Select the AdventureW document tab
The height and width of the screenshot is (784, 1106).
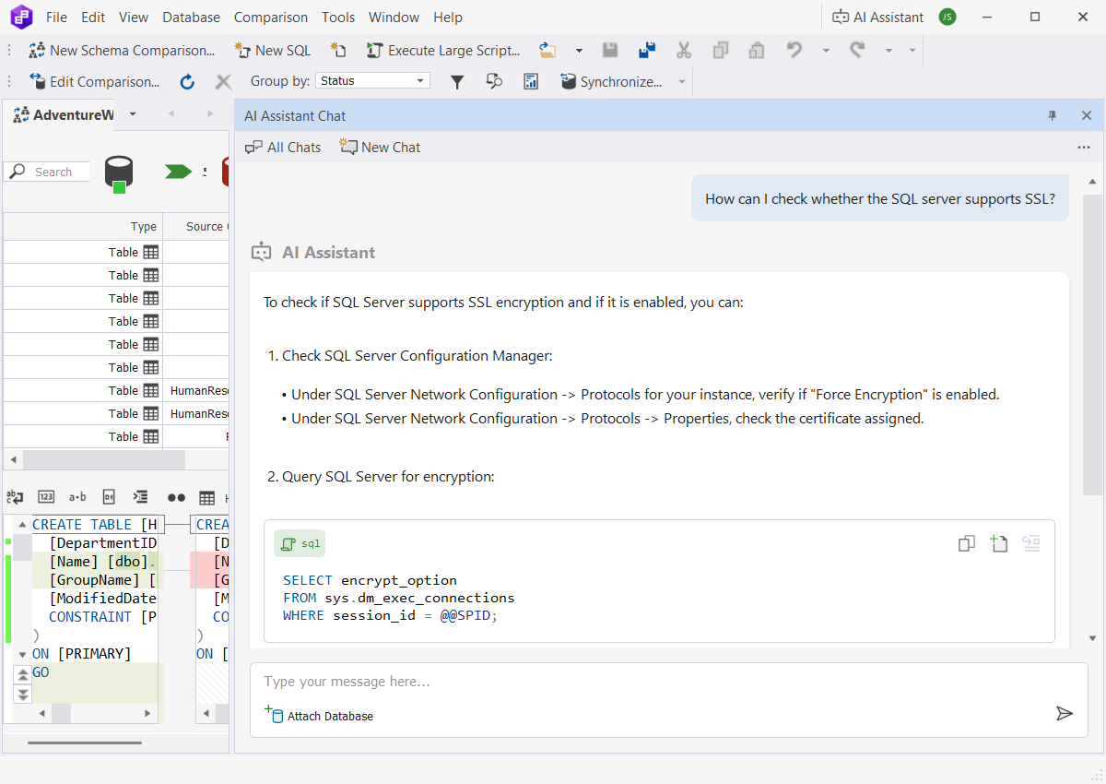[64, 114]
